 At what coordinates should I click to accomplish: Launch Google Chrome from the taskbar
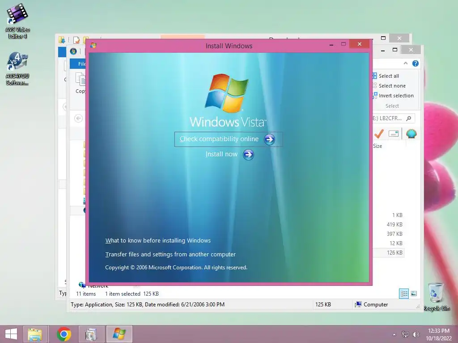[64, 334]
